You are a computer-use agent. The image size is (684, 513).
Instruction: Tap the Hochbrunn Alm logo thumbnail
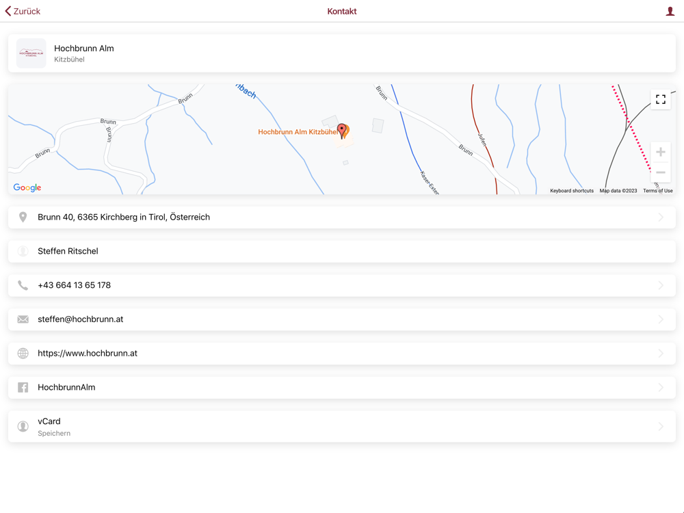(x=31, y=53)
